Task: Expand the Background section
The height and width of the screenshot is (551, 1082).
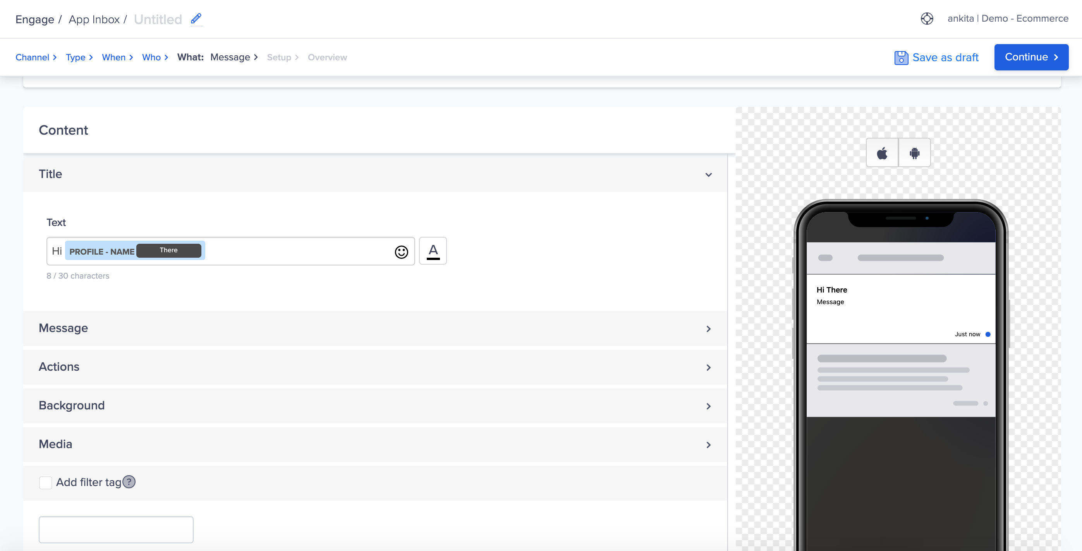Action: 708,406
